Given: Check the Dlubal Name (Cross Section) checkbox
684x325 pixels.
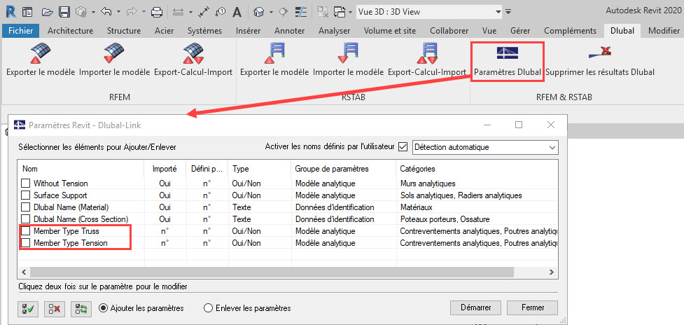Looking at the screenshot, I should (26, 219).
